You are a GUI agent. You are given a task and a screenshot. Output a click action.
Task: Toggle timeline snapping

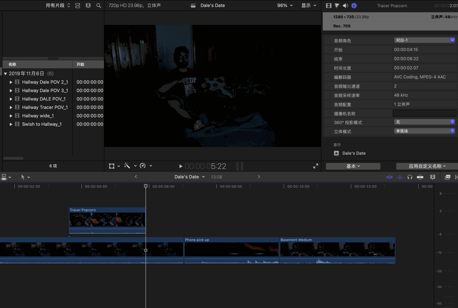pos(420,177)
